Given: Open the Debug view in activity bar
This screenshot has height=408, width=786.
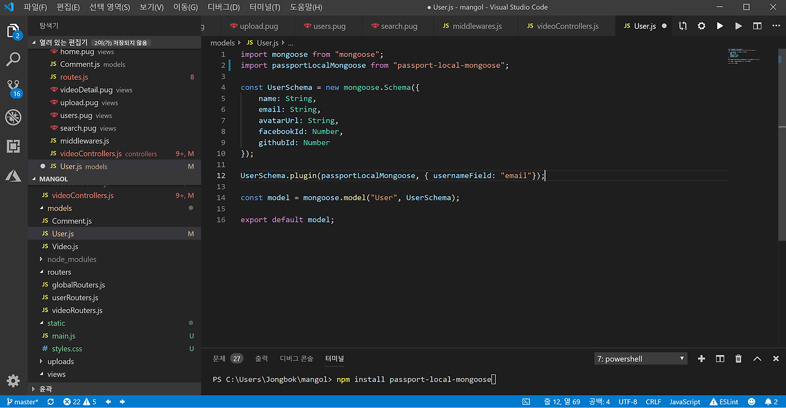Looking at the screenshot, I should (14, 117).
